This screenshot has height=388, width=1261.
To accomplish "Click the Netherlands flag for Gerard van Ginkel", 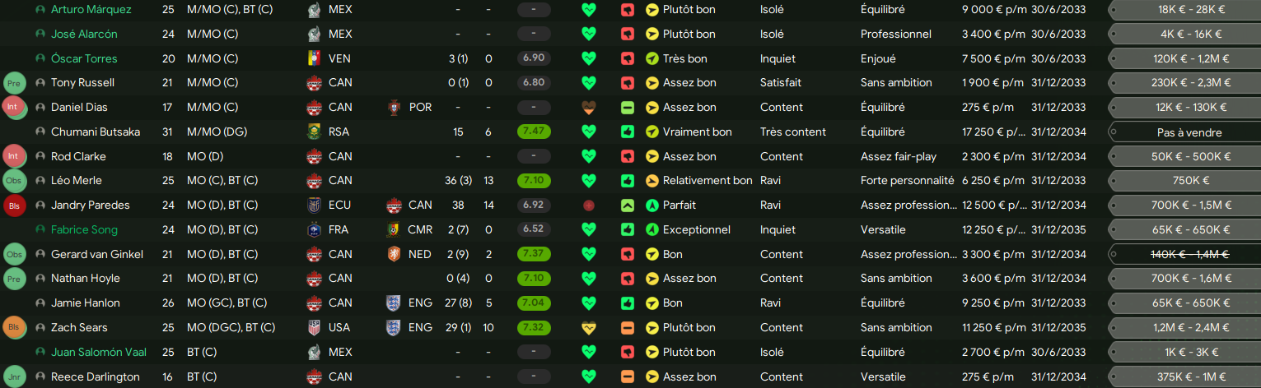I will pyautogui.click(x=394, y=254).
